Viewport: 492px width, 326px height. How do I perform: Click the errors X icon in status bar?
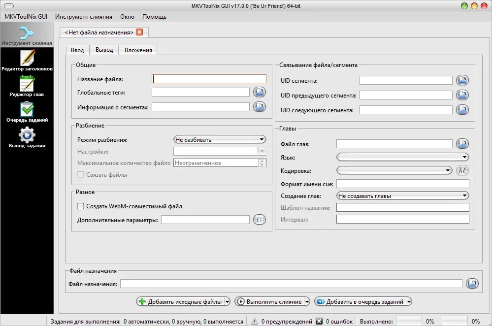319,321
